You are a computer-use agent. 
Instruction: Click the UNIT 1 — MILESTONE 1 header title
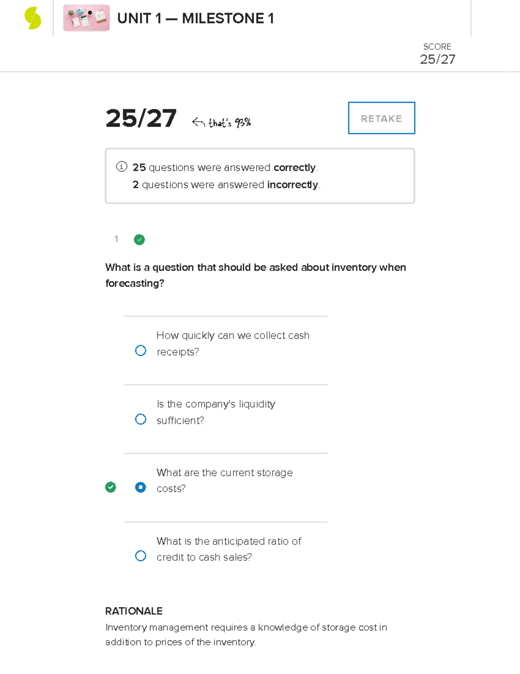pyautogui.click(x=196, y=19)
